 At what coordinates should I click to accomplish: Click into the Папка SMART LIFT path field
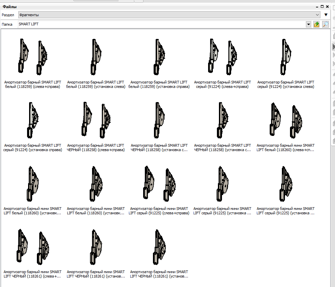[162, 24]
